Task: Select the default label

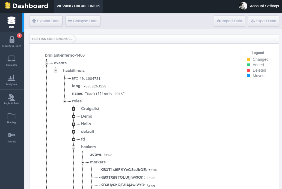Action: pyautogui.click(x=88, y=132)
